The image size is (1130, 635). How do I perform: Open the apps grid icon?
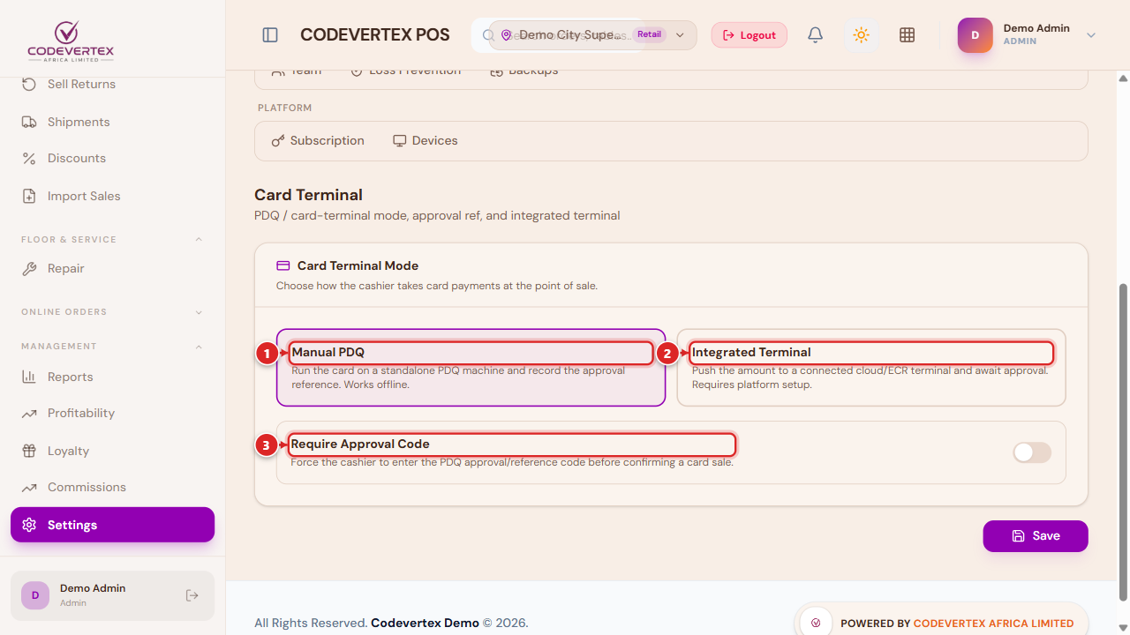click(x=907, y=35)
